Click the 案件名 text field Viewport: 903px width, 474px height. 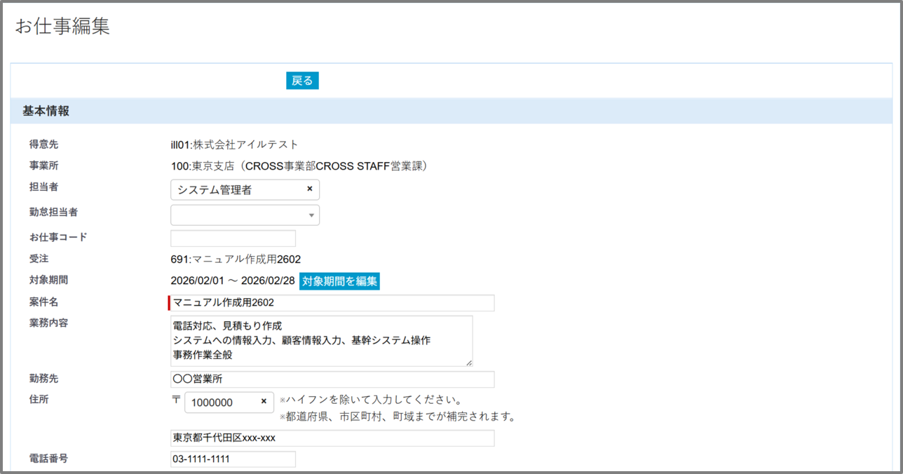click(x=331, y=303)
